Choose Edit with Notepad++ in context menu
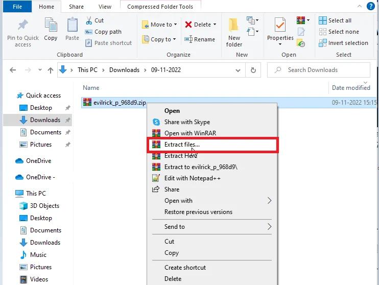The width and height of the screenshot is (379, 285). [x=212, y=178]
